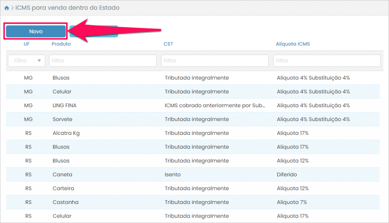Click the Alíquota ICMS filter field
The height and width of the screenshot is (223, 389).
pos(327,61)
